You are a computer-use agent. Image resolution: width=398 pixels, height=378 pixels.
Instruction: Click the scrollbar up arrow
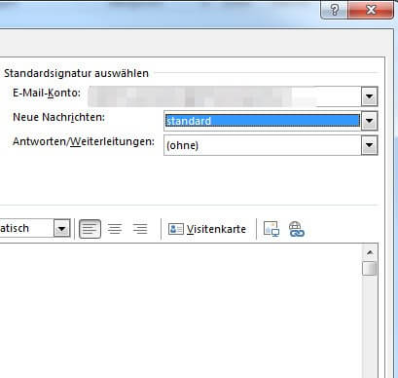pyautogui.click(x=370, y=252)
